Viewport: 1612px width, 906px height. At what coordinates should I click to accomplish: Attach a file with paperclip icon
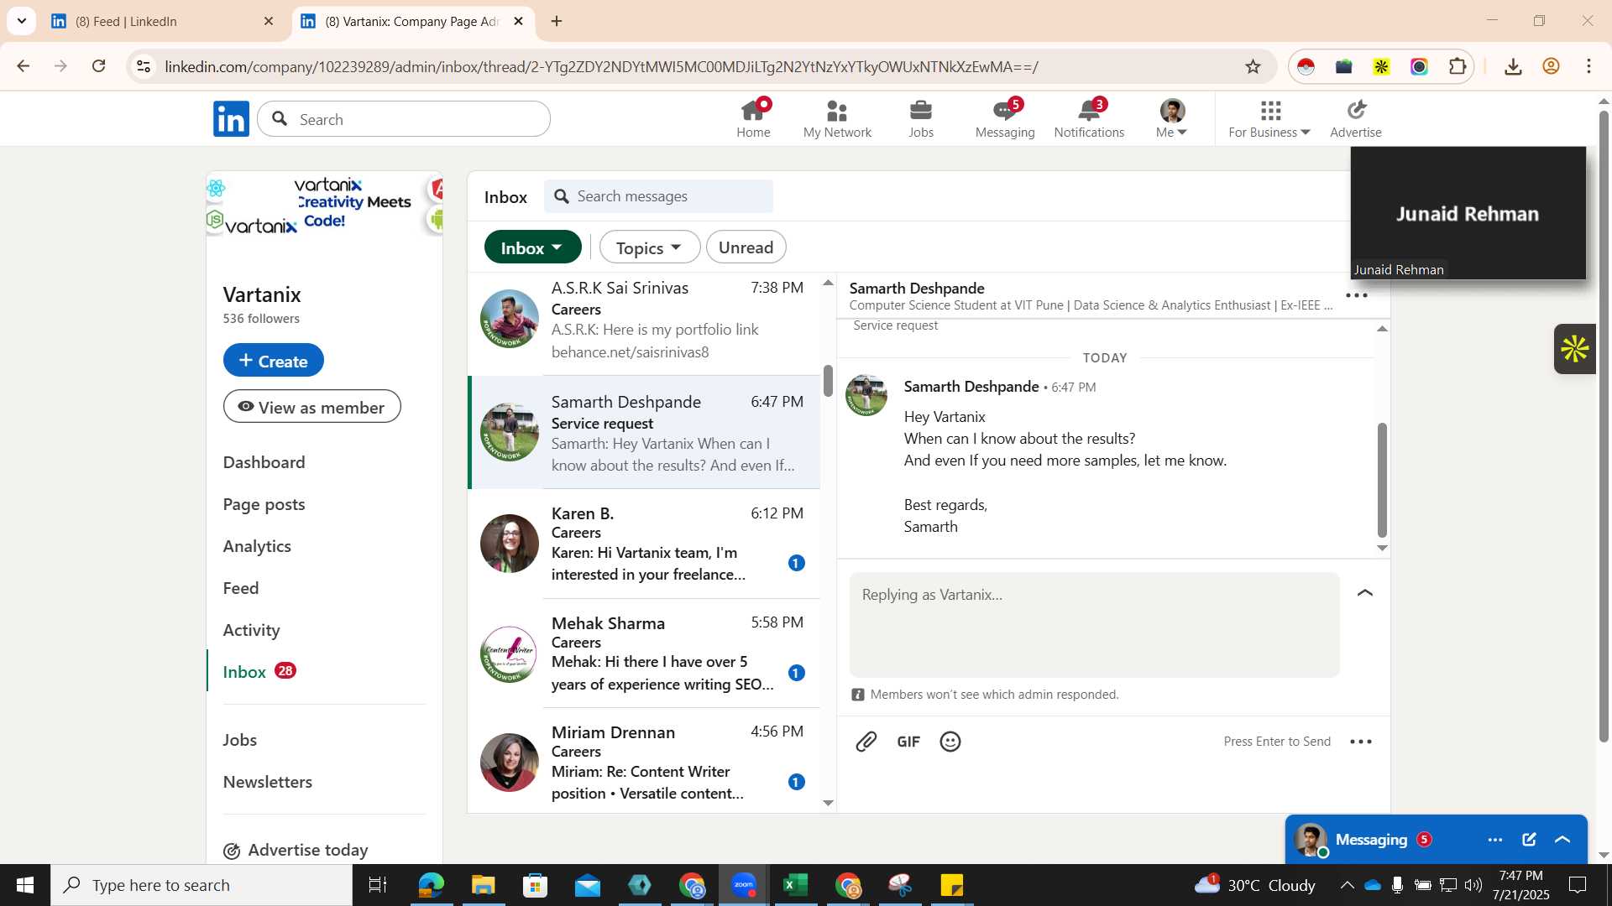866,742
